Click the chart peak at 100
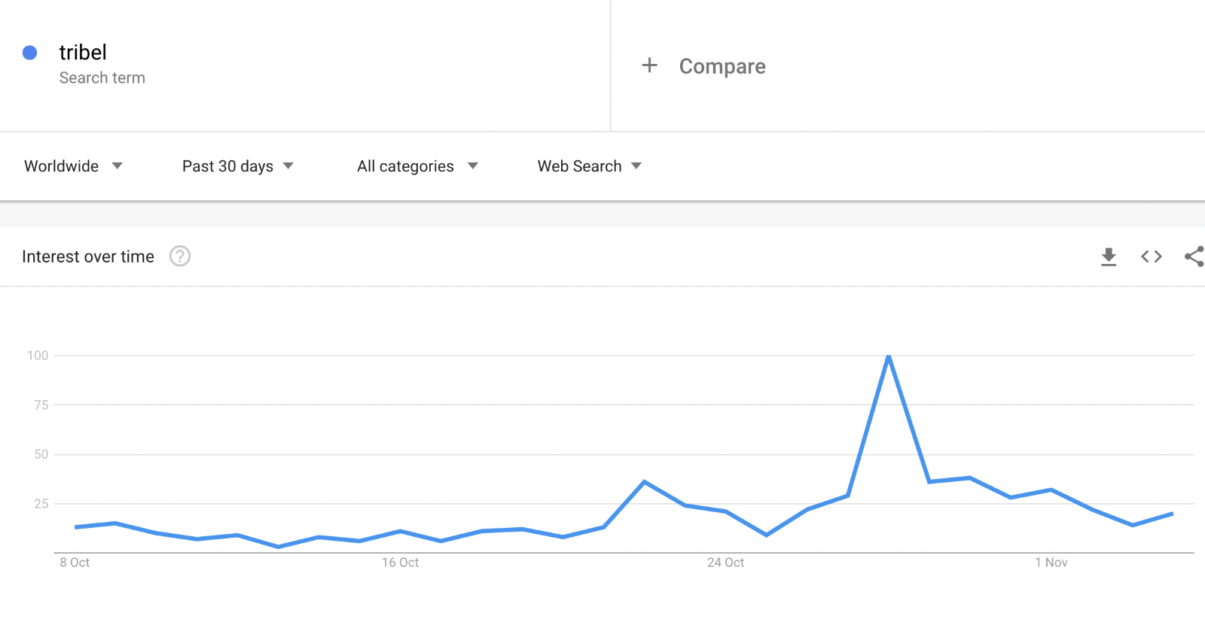The height and width of the screenshot is (634, 1205). (889, 356)
